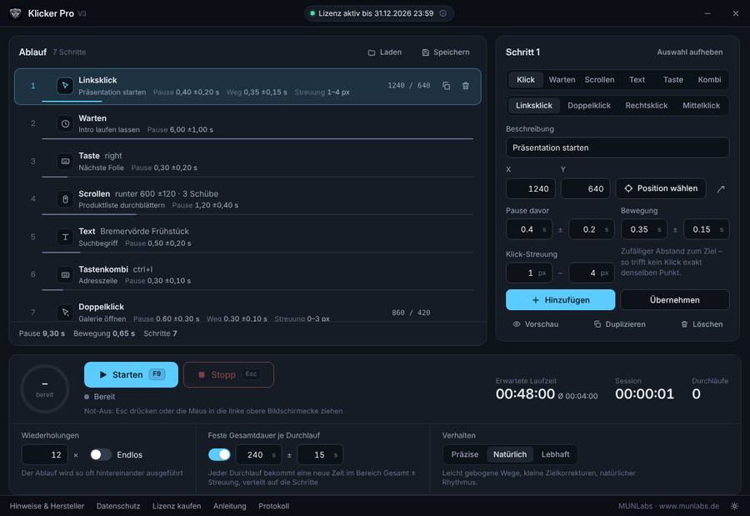Viewport: 750px width, 516px height.
Task: Click the Stopp button
Action: pyautogui.click(x=228, y=374)
